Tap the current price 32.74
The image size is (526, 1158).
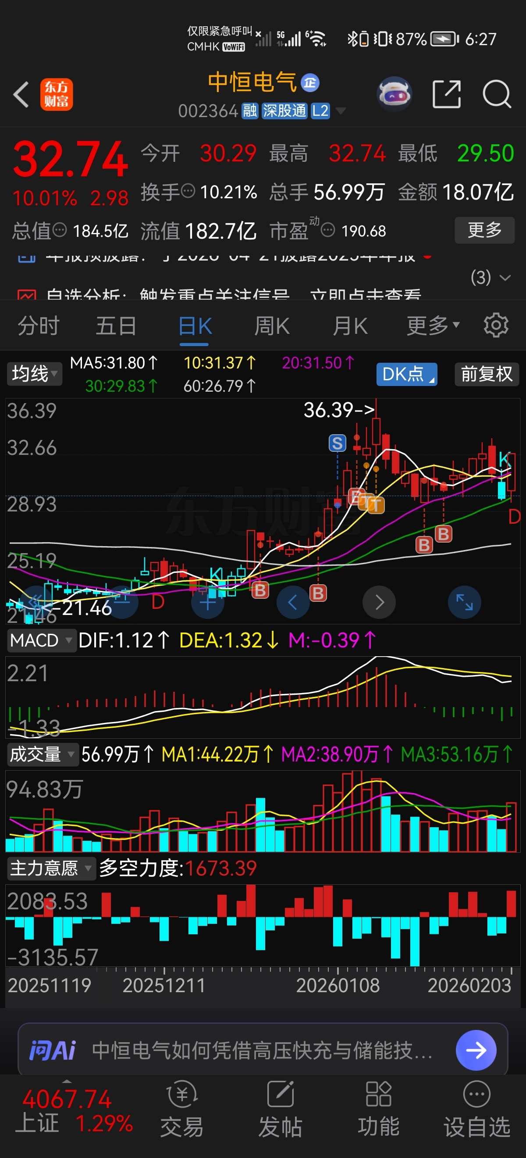click(71, 159)
